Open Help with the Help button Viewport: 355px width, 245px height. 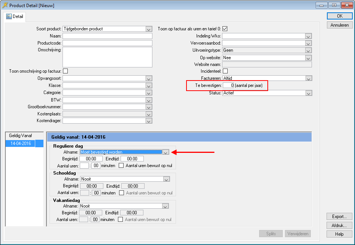[x=339, y=234]
